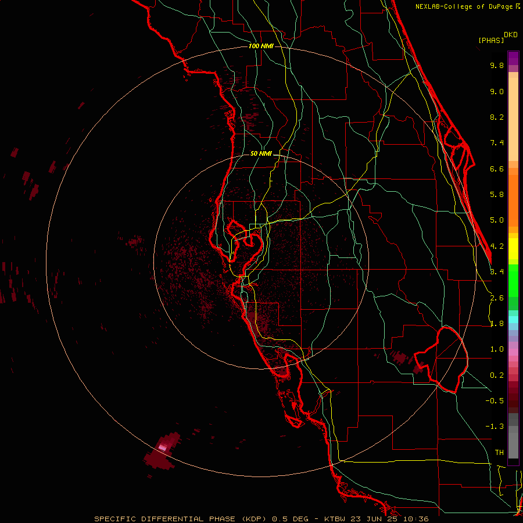Click the Specific Differential Phase caption at bottom
This screenshot has height=523, width=523.
tap(261, 519)
